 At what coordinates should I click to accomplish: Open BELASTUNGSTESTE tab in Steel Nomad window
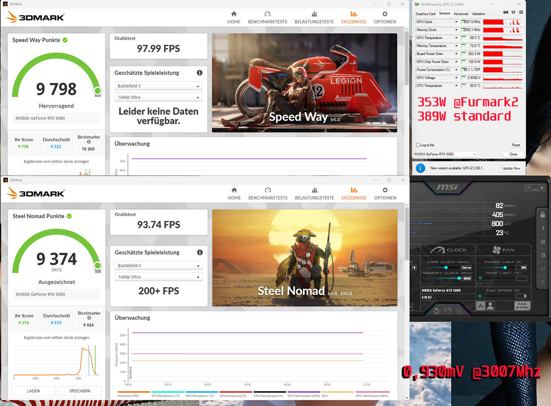click(x=315, y=194)
